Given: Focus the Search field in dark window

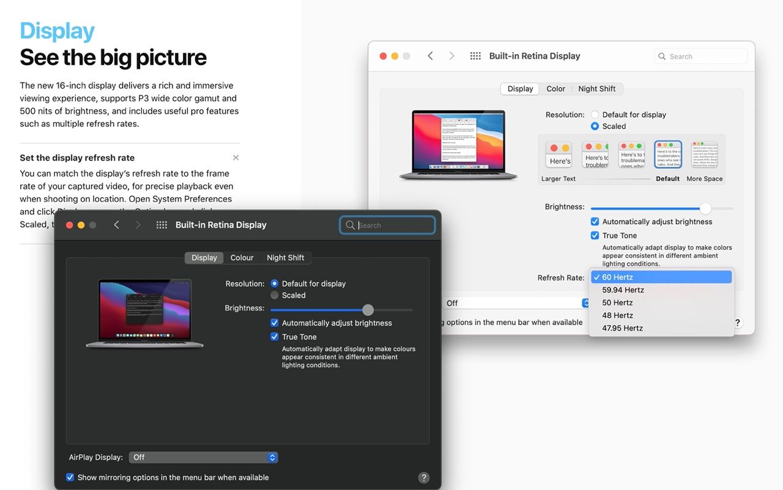Looking at the screenshot, I should point(387,225).
